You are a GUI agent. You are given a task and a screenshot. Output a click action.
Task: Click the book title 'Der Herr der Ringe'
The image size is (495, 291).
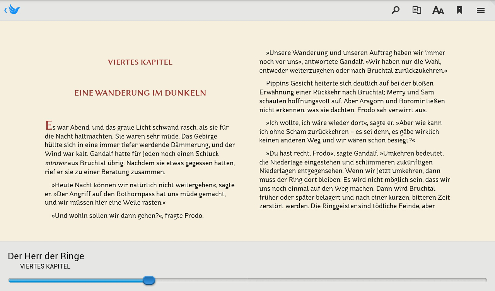click(x=46, y=256)
